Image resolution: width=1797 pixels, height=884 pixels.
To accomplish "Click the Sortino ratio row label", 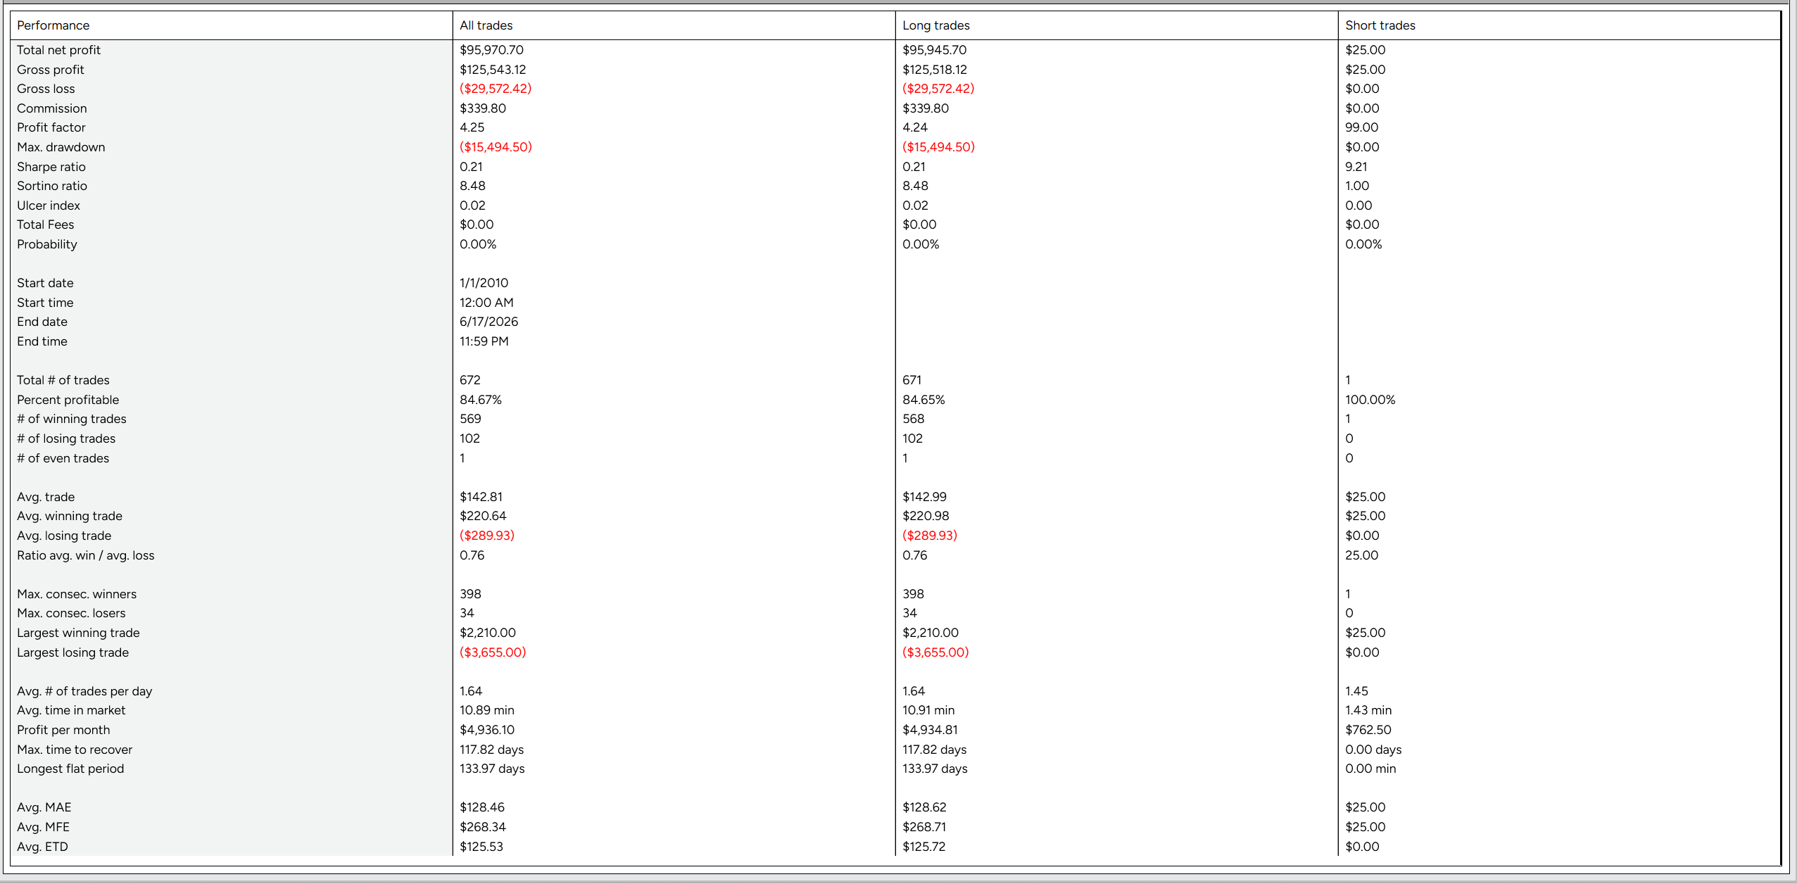I will pos(52,186).
